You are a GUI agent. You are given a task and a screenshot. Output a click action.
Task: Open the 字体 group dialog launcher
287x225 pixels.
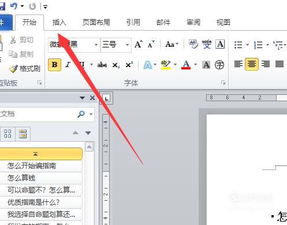(x=223, y=83)
